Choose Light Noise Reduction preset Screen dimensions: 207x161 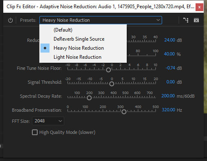coord(83,57)
